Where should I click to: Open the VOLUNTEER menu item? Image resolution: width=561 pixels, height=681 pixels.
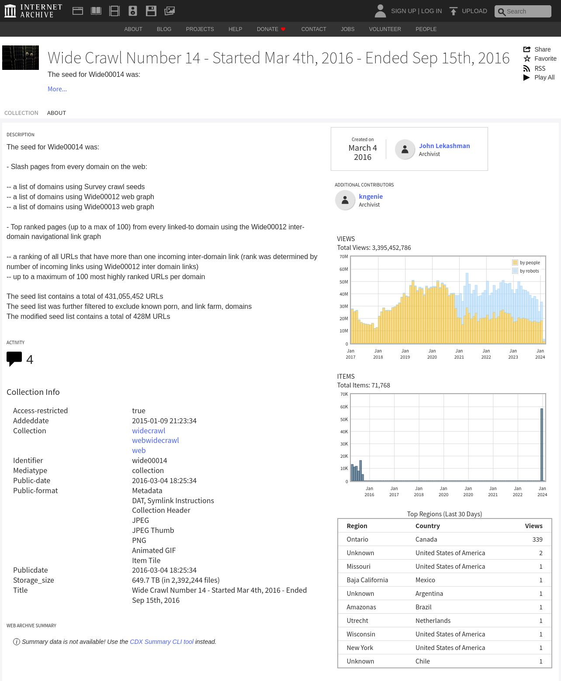pos(385,29)
